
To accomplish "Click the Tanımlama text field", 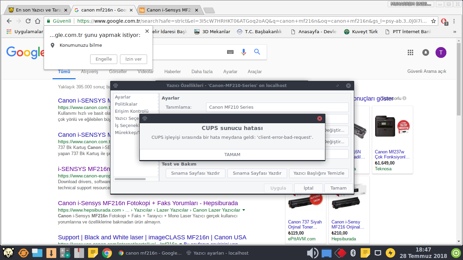I will [277, 107].
